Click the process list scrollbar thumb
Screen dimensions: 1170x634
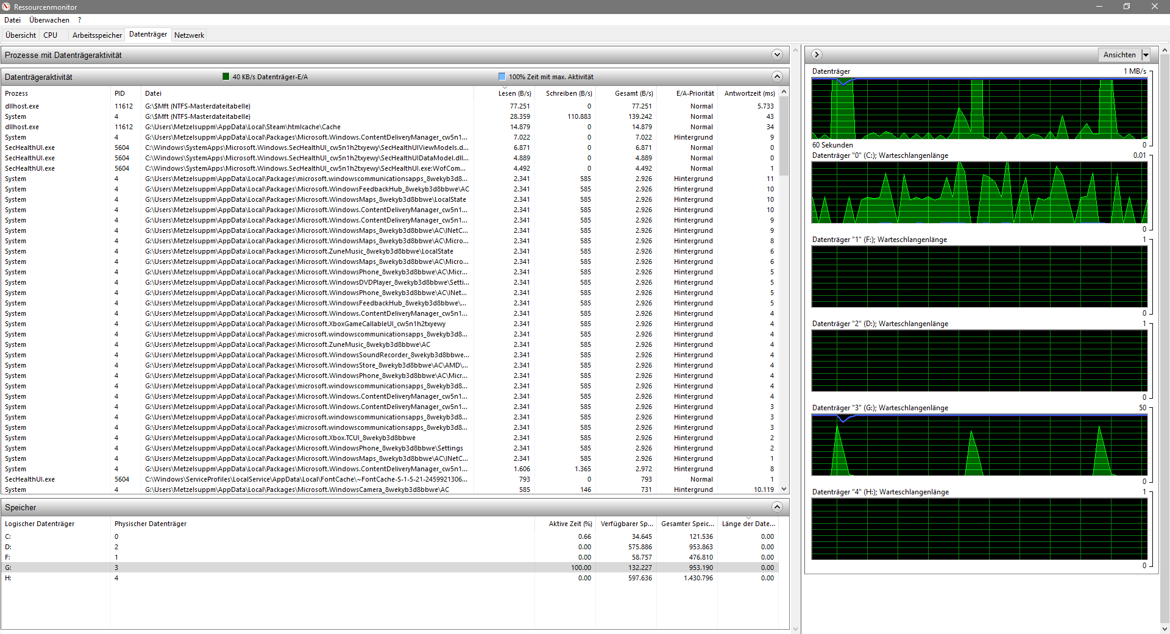784,136
